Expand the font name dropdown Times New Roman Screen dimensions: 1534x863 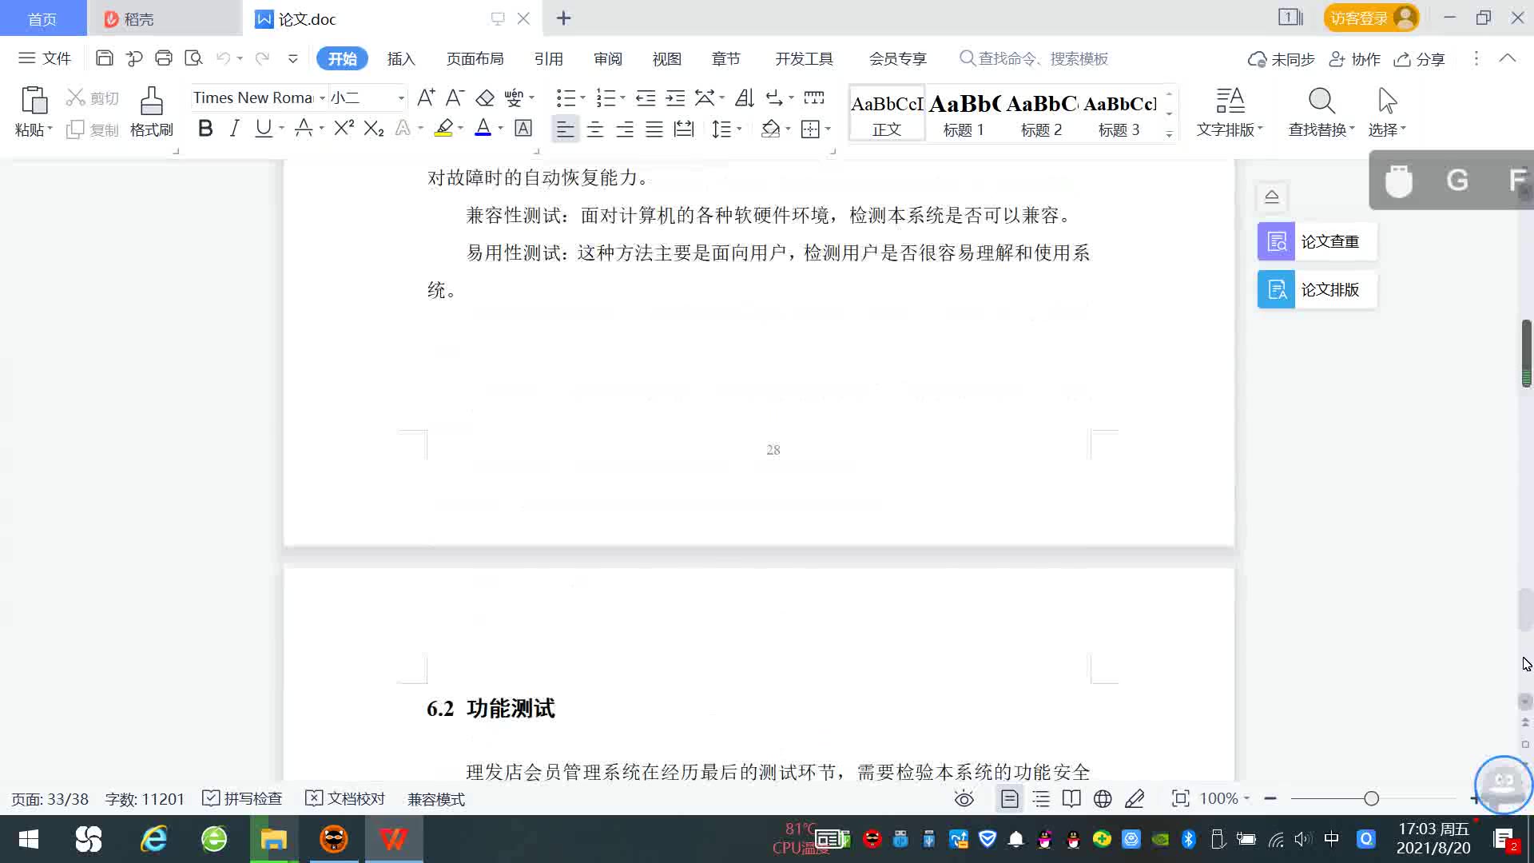click(322, 98)
